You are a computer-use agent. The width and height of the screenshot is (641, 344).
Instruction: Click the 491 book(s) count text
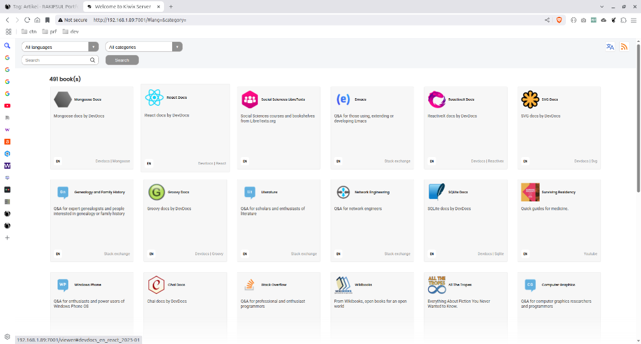click(65, 79)
